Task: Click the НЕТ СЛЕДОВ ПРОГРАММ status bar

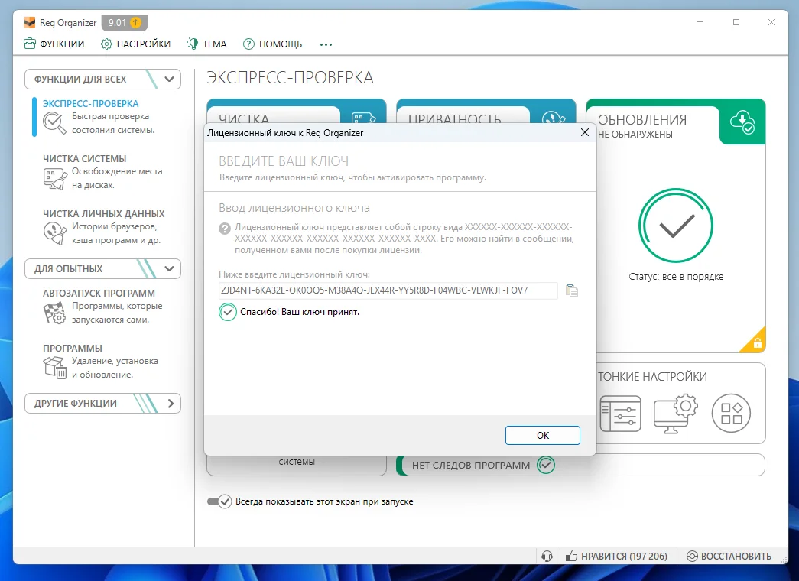Action: pos(580,465)
